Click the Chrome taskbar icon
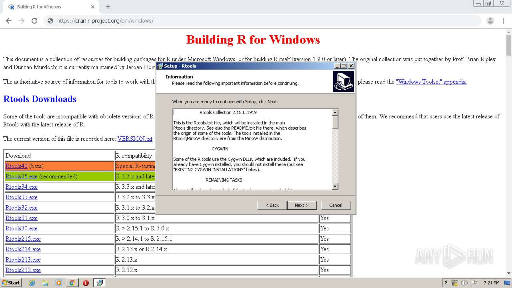Viewport: 512px width, 288px height. coord(72,283)
